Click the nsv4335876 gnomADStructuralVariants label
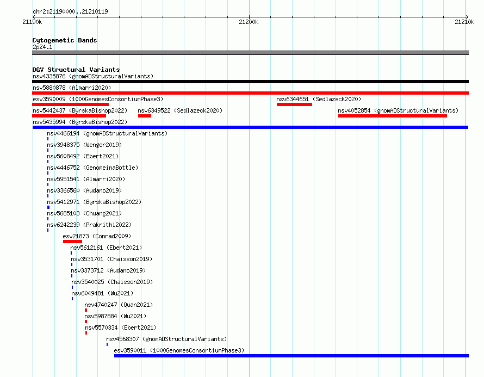The width and height of the screenshot is (484, 377). click(93, 76)
